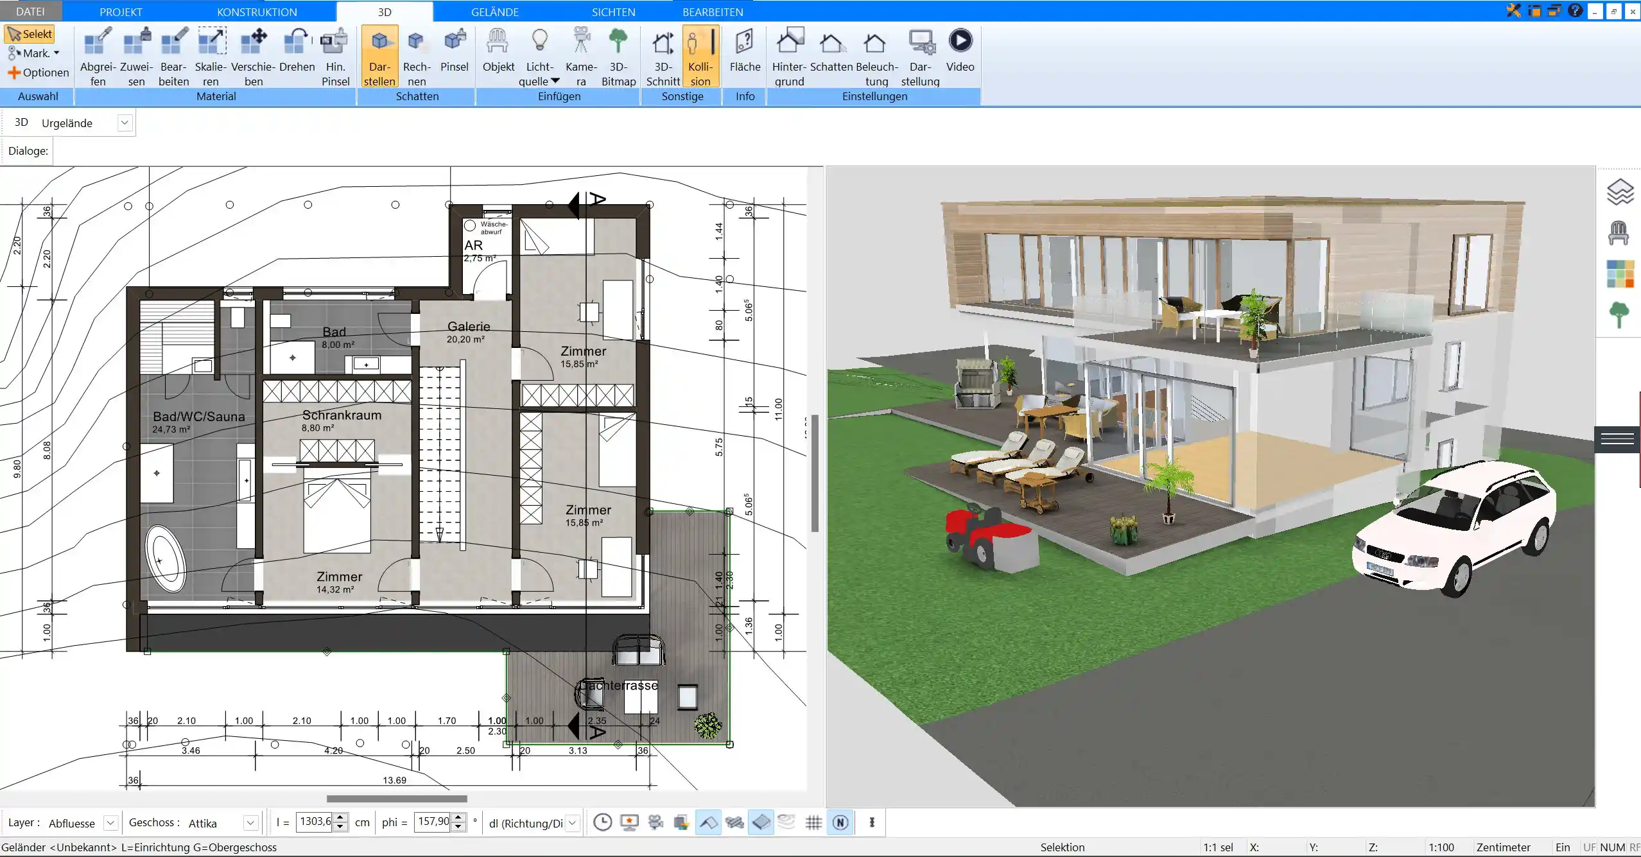Image resolution: width=1641 pixels, height=857 pixels.
Task: Open the layers panel on right sidebar
Action: point(1620,192)
